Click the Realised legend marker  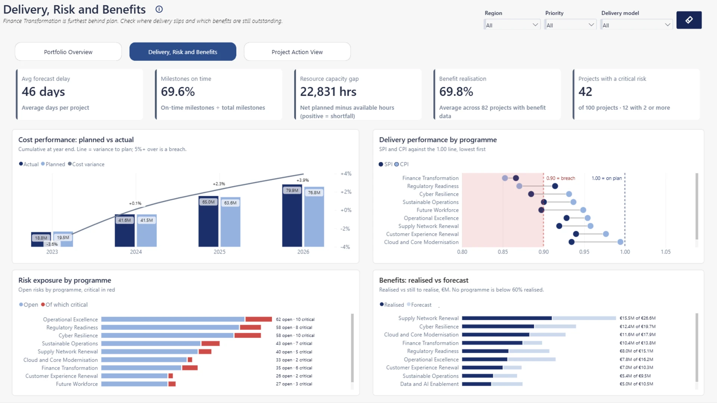pyautogui.click(x=382, y=304)
